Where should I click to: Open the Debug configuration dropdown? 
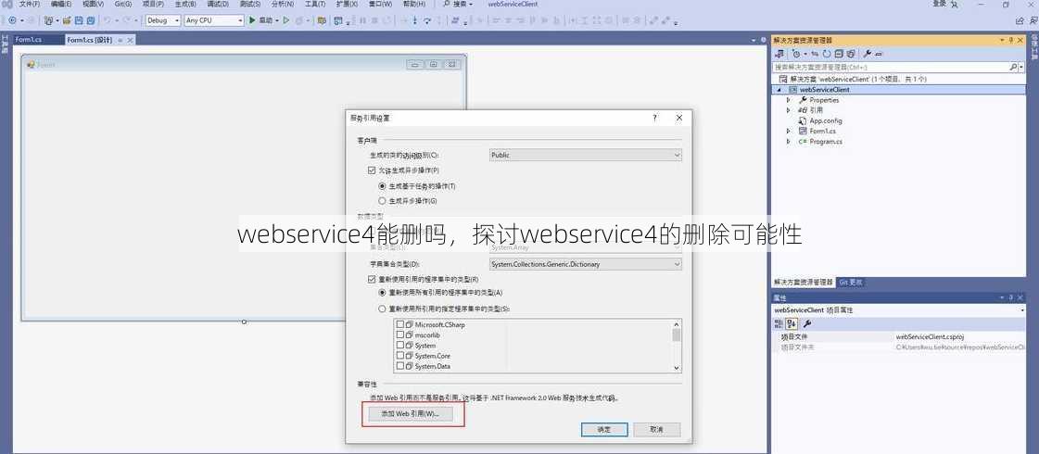[163, 20]
